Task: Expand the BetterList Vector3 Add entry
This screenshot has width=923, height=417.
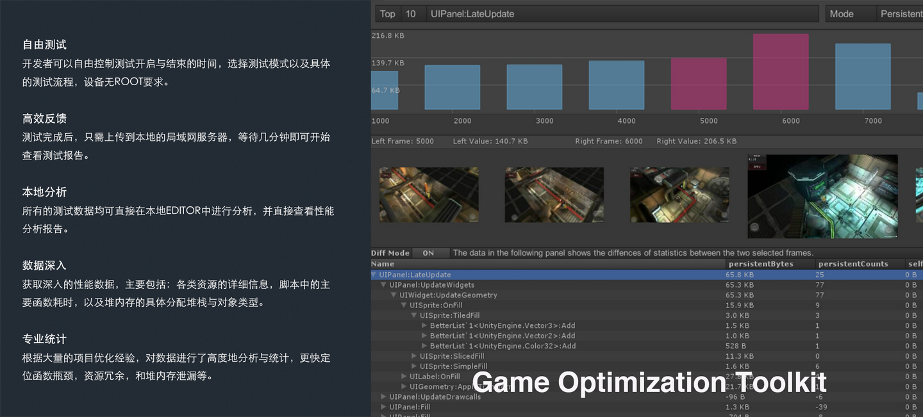Action: pos(423,325)
